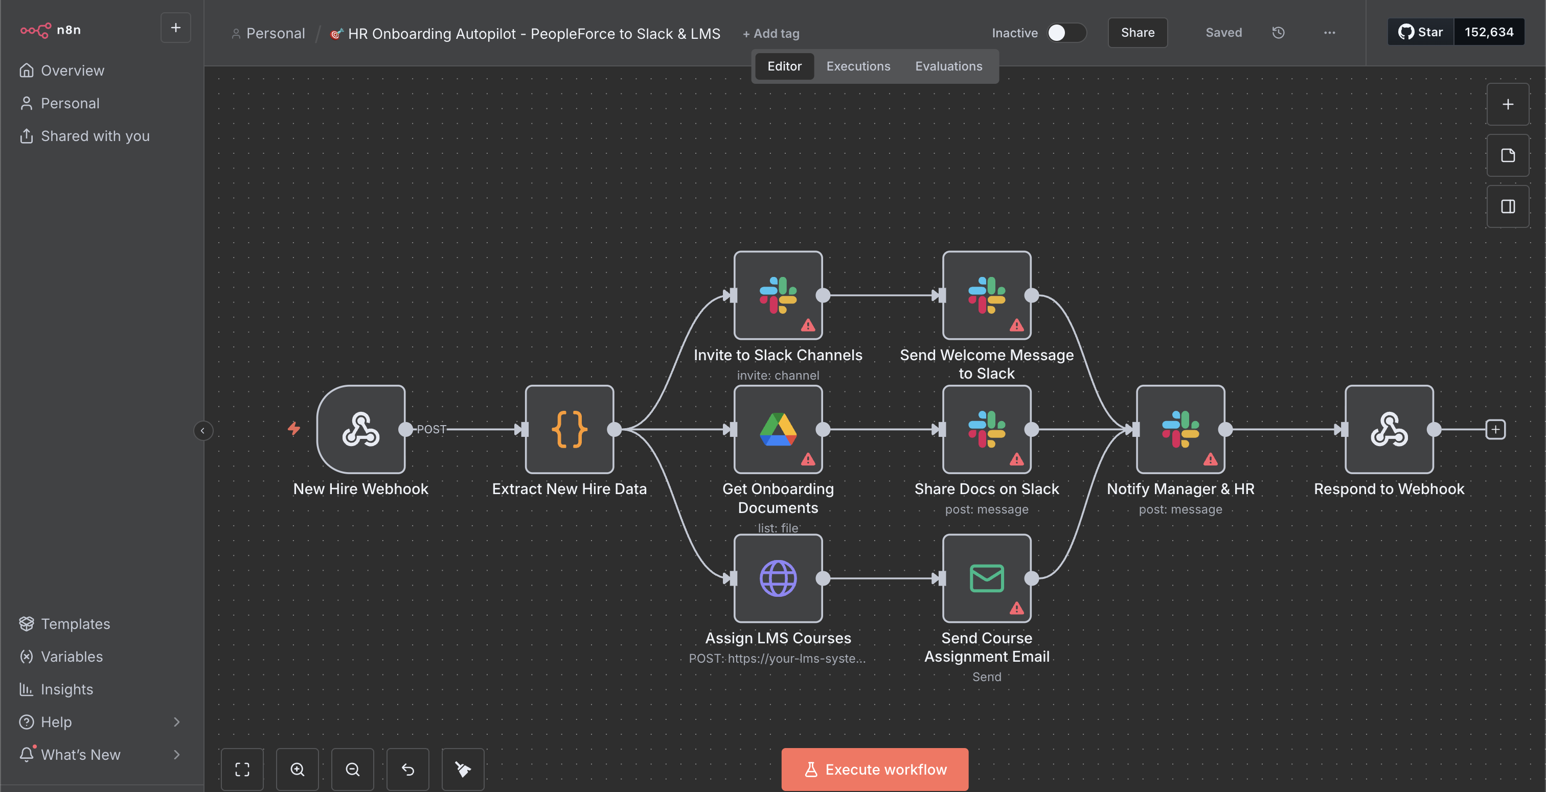Open the more options ellipsis menu

pyautogui.click(x=1329, y=33)
